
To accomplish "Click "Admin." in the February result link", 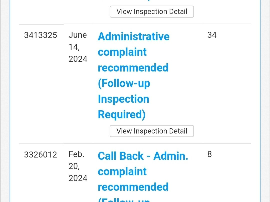I will [171, 156].
